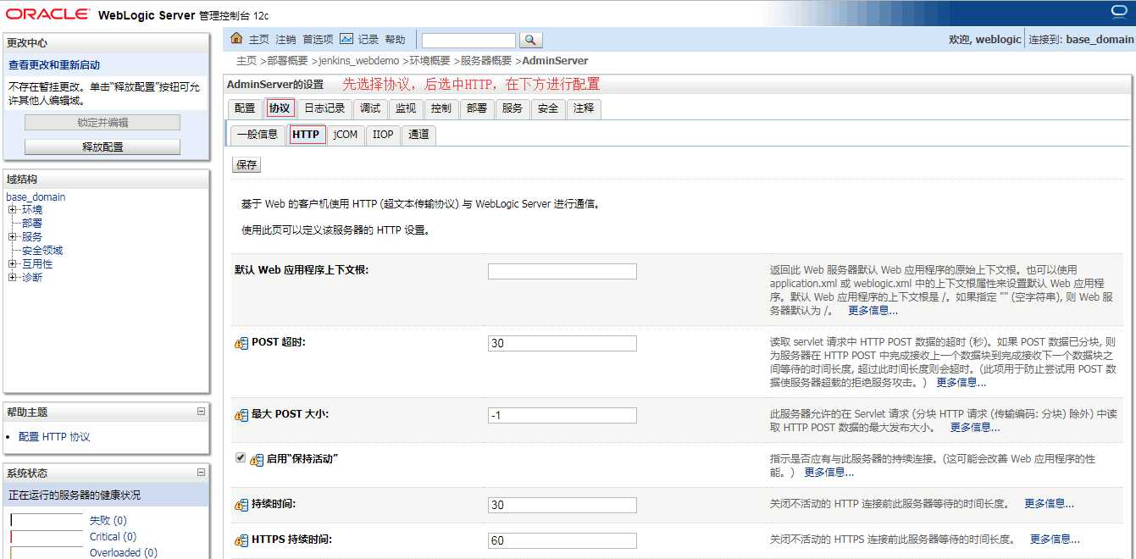The height and width of the screenshot is (559, 1136).
Task: Click the Home house icon in toolbar
Action: tap(236, 39)
